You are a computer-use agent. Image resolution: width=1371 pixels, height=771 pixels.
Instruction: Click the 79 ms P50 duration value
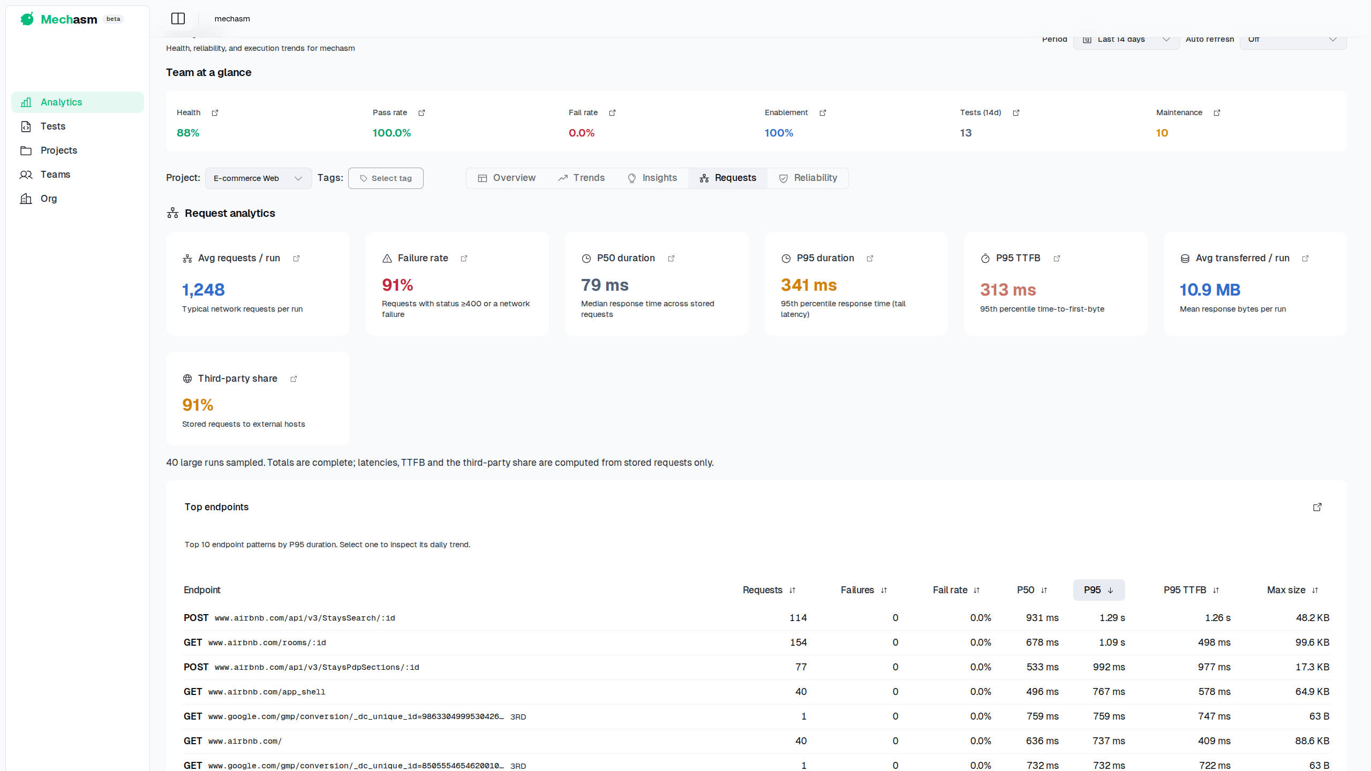[605, 285]
